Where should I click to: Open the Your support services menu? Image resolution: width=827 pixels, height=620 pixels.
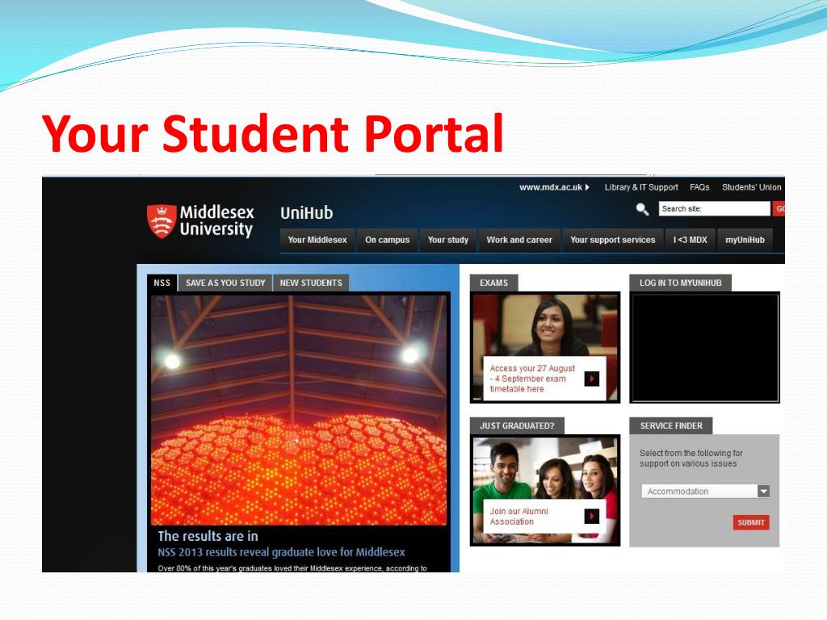point(612,240)
